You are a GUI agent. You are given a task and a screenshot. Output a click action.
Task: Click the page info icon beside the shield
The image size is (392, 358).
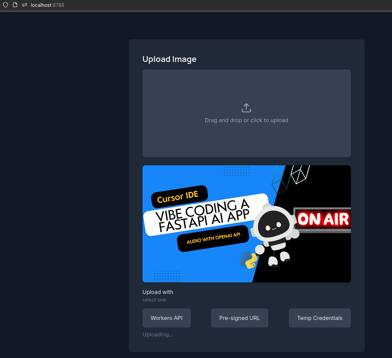point(15,5)
